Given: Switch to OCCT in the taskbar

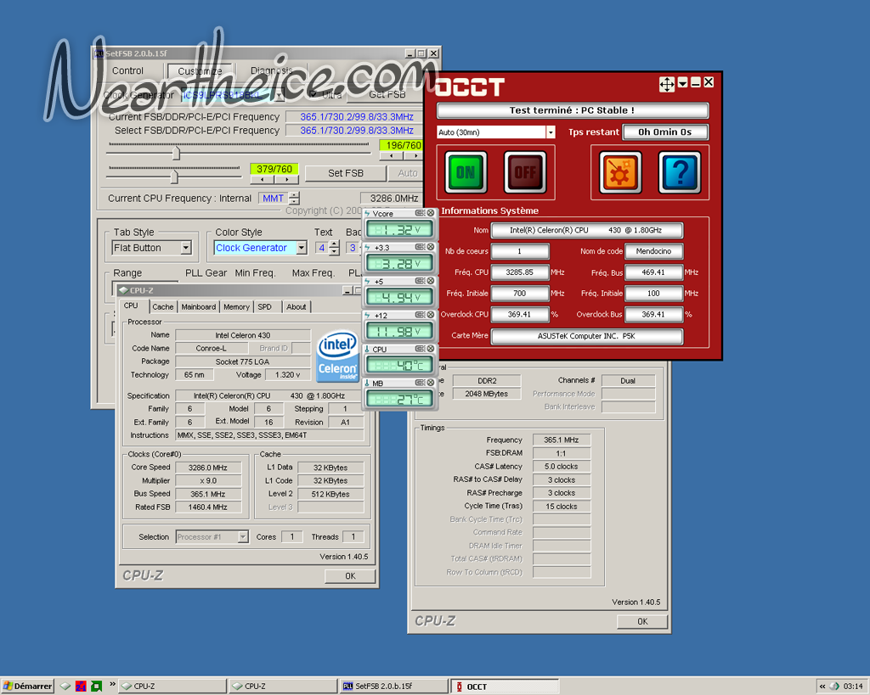Looking at the screenshot, I should pos(504,687).
